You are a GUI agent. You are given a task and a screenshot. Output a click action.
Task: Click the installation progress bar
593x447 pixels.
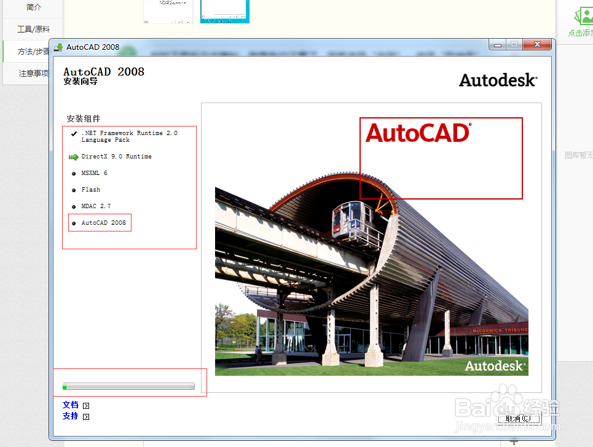[128, 386]
